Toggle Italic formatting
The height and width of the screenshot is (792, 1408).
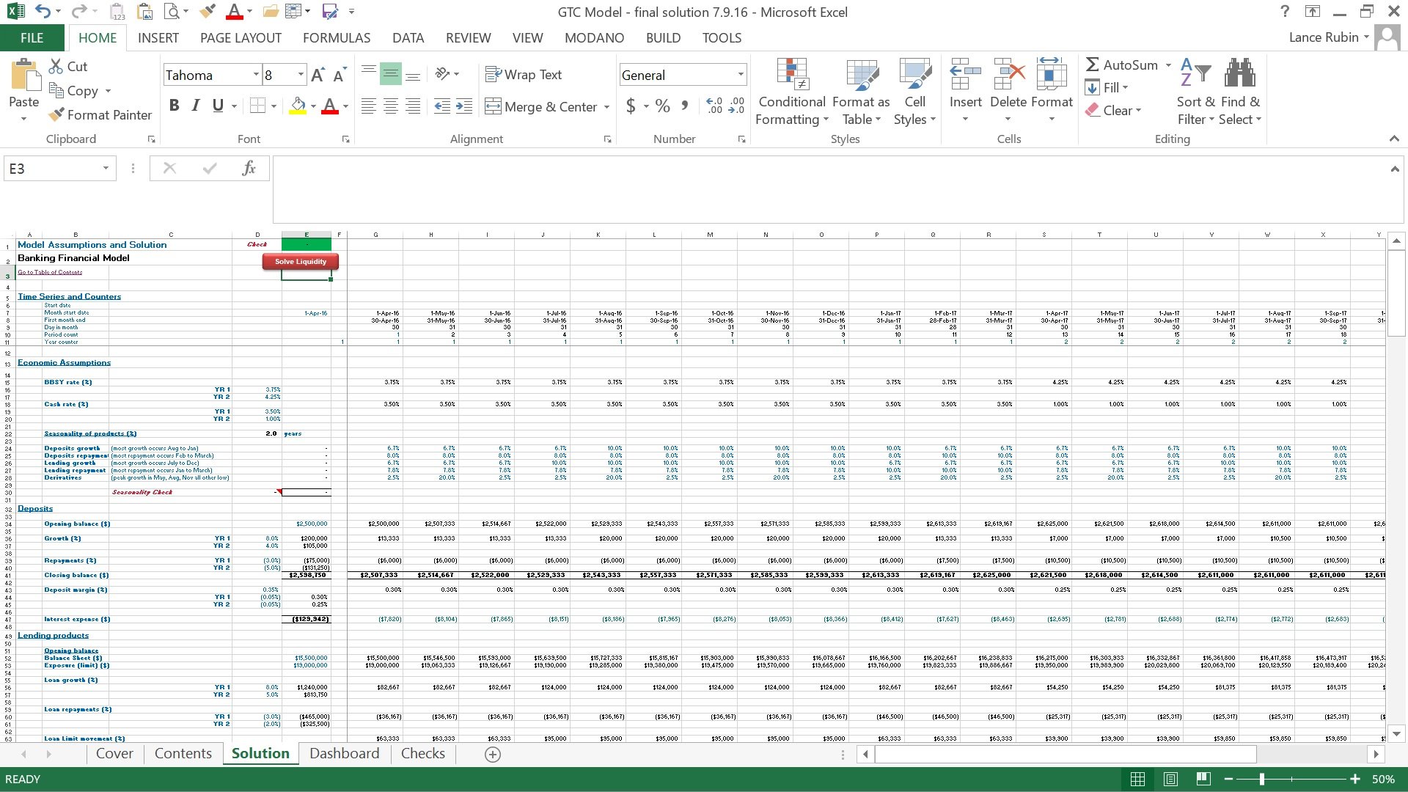196,106
